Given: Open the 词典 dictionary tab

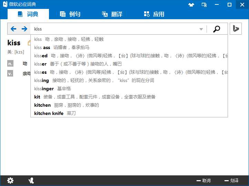Looking at the screenshot, I should pos(28,14).
